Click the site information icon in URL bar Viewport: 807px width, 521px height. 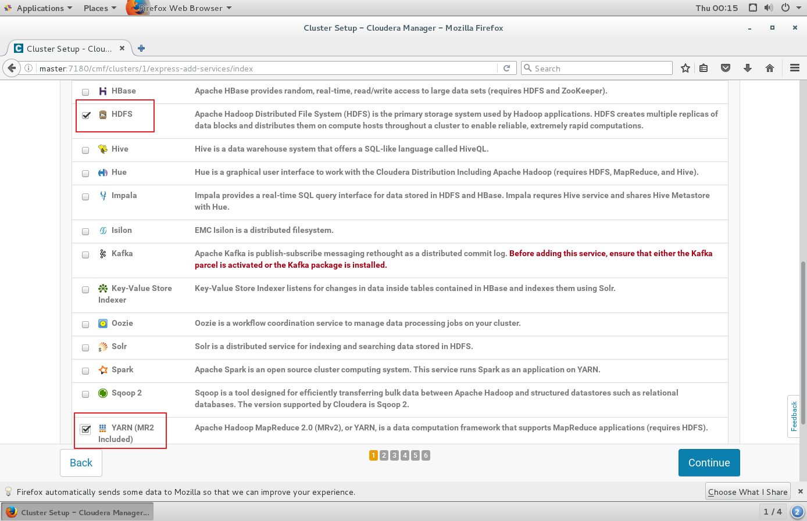point(28,68)
